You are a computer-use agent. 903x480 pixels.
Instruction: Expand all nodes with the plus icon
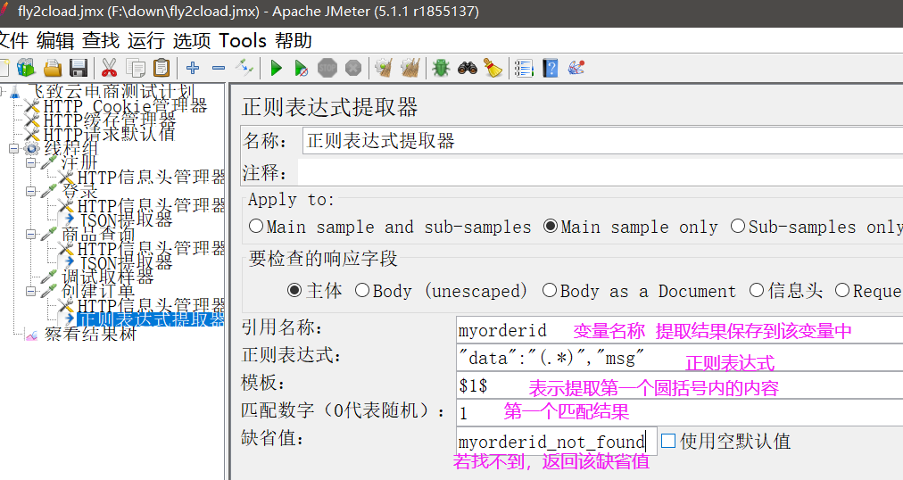(x=193, y=68)
